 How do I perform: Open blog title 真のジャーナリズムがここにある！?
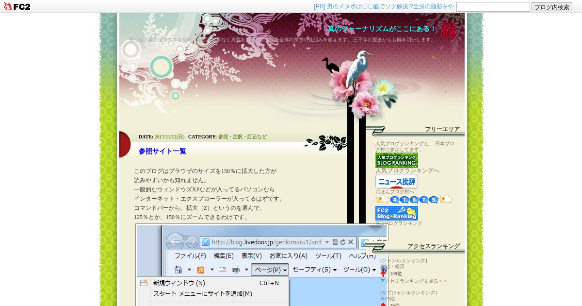(x=382, y=29)
